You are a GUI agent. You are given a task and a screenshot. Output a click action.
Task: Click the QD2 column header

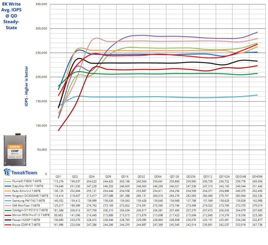pos(75,176)
